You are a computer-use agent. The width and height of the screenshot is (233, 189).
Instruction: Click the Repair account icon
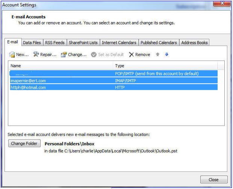click(36, 55)
